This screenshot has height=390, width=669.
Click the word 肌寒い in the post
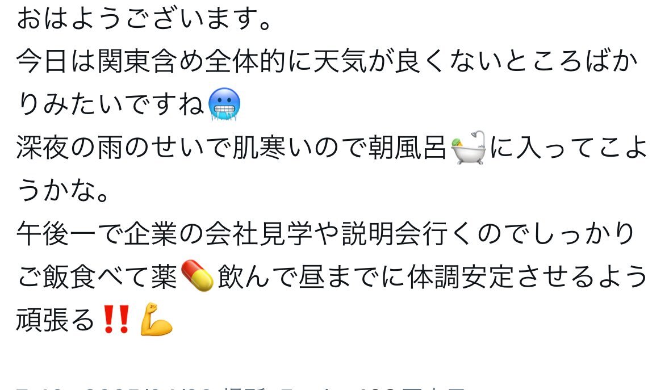tap(273, 148)
